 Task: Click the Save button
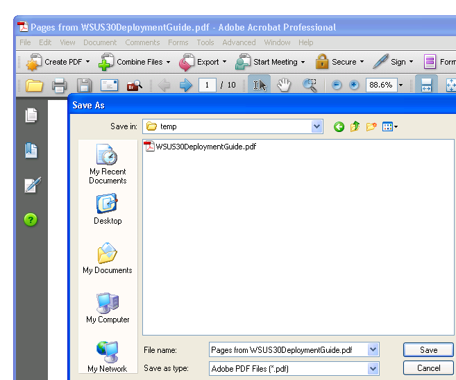(x=428, y=349)
